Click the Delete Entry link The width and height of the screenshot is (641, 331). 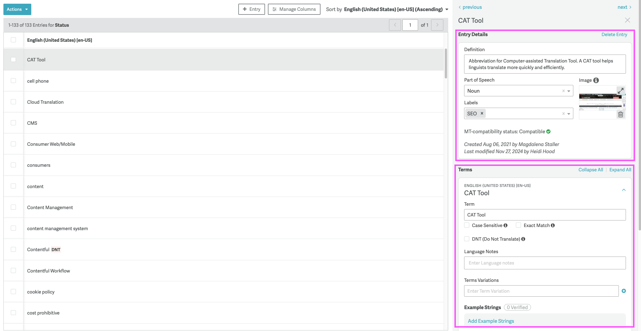point(614,34)
